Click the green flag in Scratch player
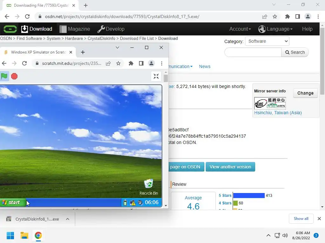This screenshot has width=325, height=243. point(4,76)
